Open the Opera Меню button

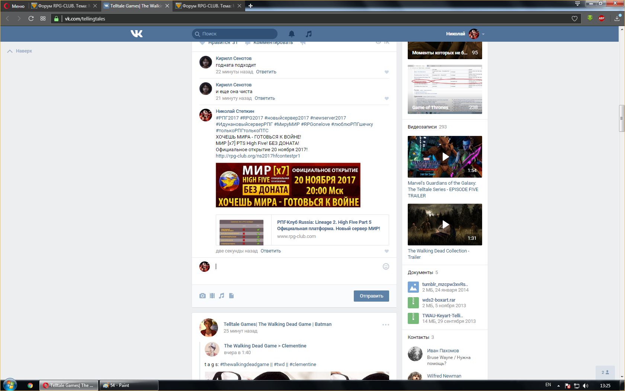point(14,6)
